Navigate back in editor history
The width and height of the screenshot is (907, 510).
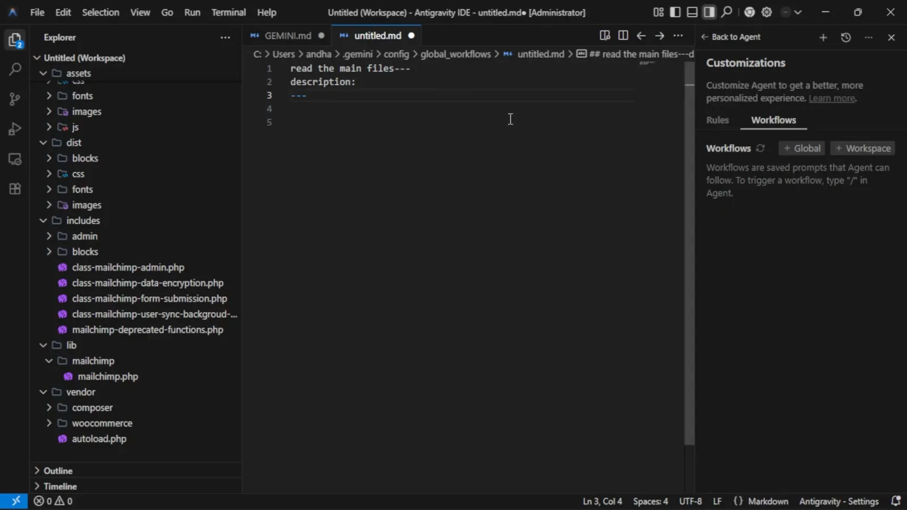(x=641, y=35)
